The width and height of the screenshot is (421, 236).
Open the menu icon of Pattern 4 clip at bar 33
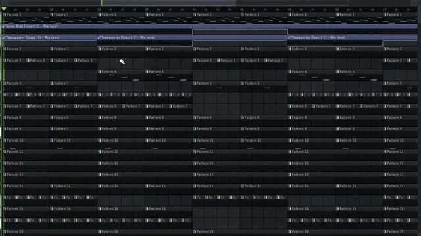(x=99, y=71)
